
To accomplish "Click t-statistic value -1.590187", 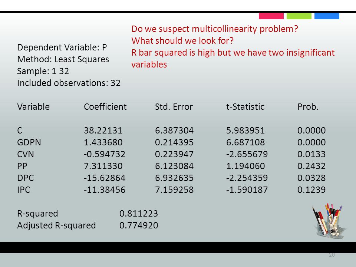I will click(247, 189).
